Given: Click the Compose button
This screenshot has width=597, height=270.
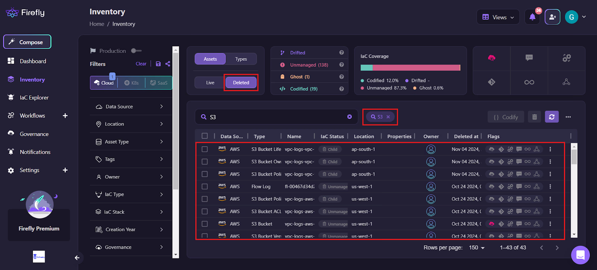Looking at the screenshot, I should click(x=27, y=42).
